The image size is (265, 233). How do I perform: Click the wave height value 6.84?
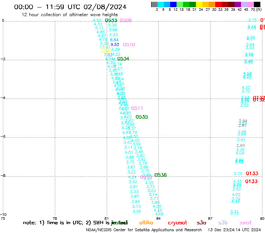(x=114, y=40)
